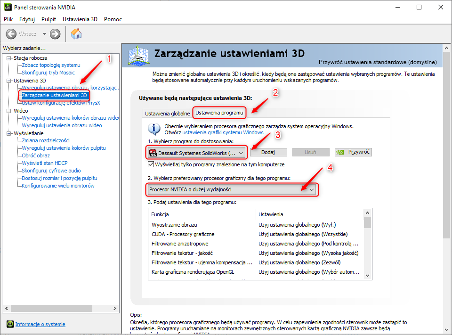The image size is (452, 335).
Task: Open the Ustawienia 3D menu
Action: tap(80, 19)
